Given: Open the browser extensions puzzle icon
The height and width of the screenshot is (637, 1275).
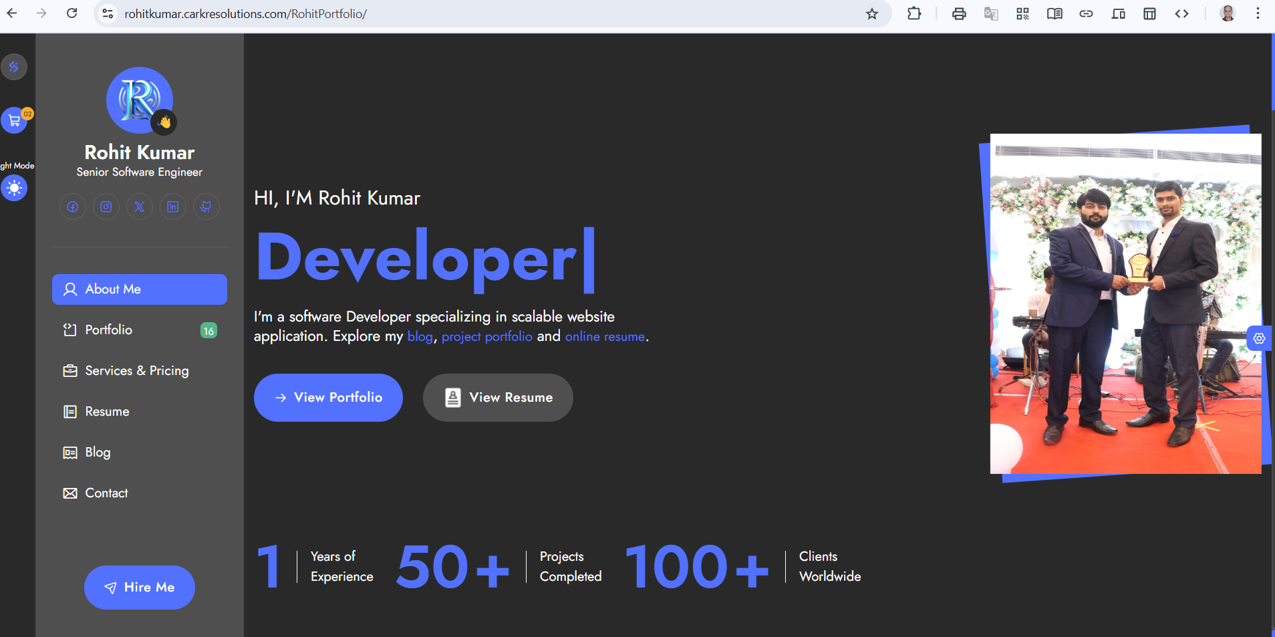Looking at the screenshot, I should (913, 14).
